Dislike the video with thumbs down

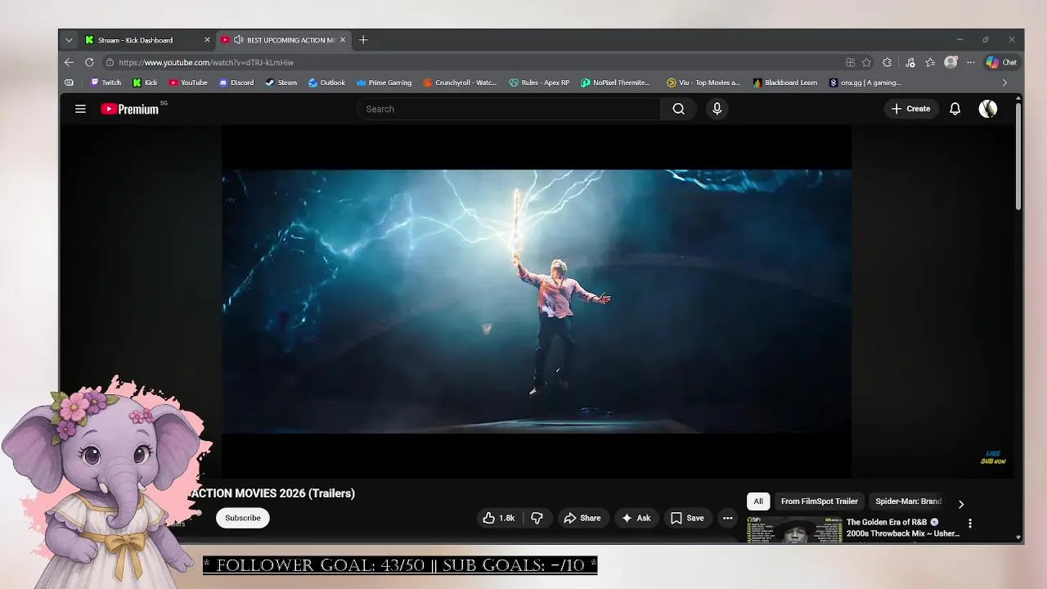point(537,518)
